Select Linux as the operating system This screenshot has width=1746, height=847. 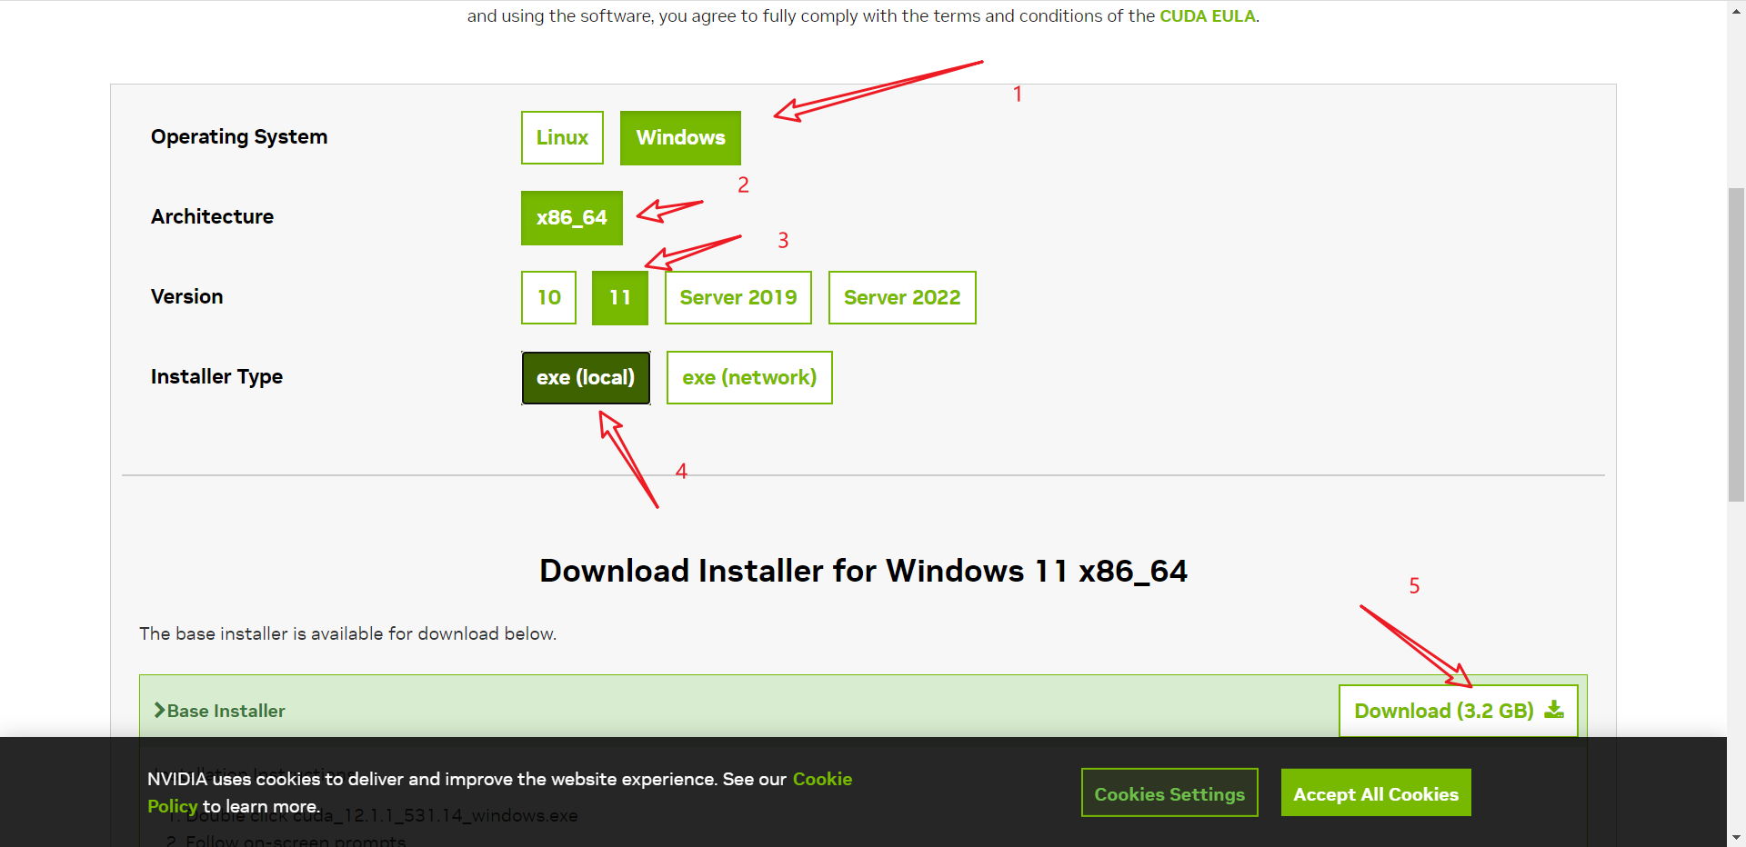562,138
